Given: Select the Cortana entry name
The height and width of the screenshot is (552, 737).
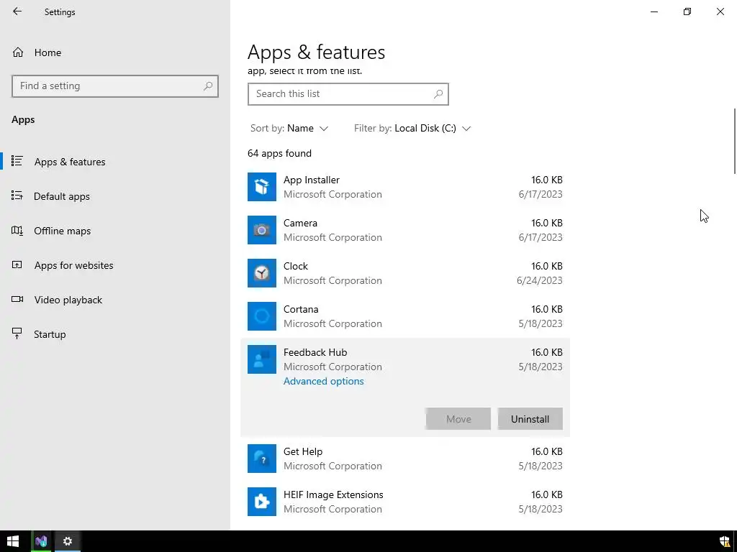Looking at the screenshot, I should [301, 309].
